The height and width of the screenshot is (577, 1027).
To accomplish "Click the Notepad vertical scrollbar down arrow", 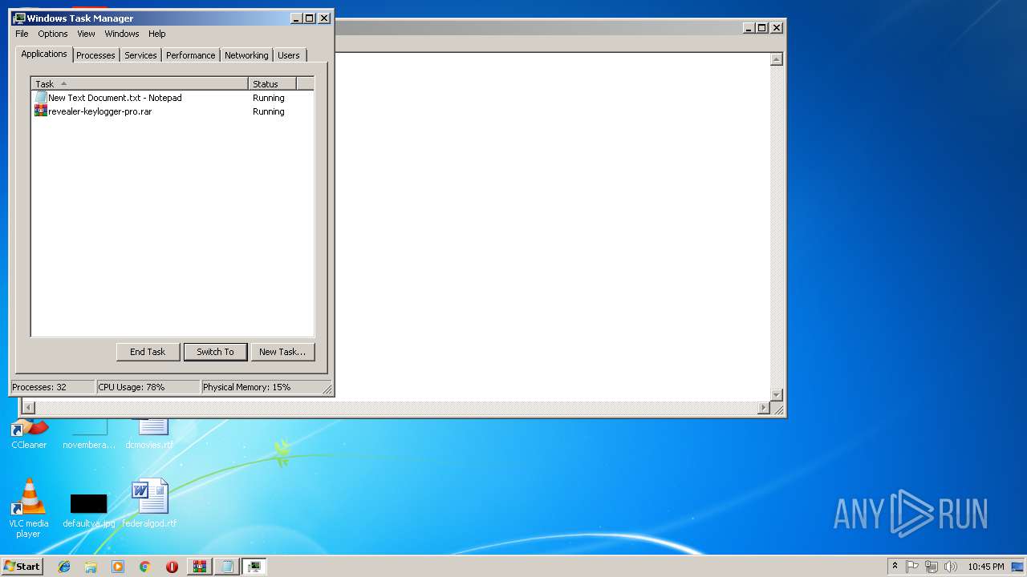I will click(x=776, y=394).
